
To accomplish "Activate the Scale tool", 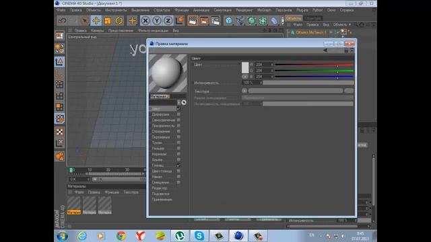I will [x=108, y=21].
